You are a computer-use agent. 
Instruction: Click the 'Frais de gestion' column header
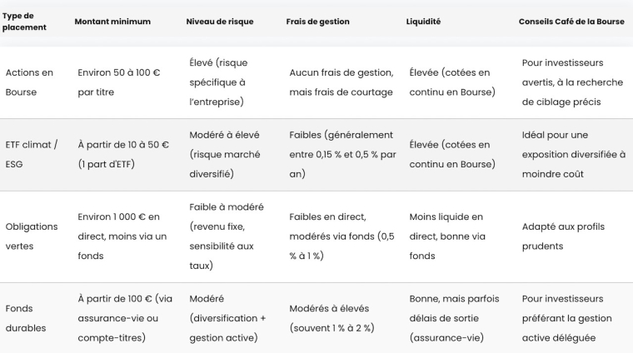pyautogui.click(x=317, y=22)
